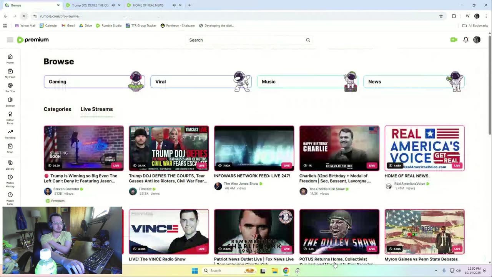Open the Timcast channel link

point(145,189)
